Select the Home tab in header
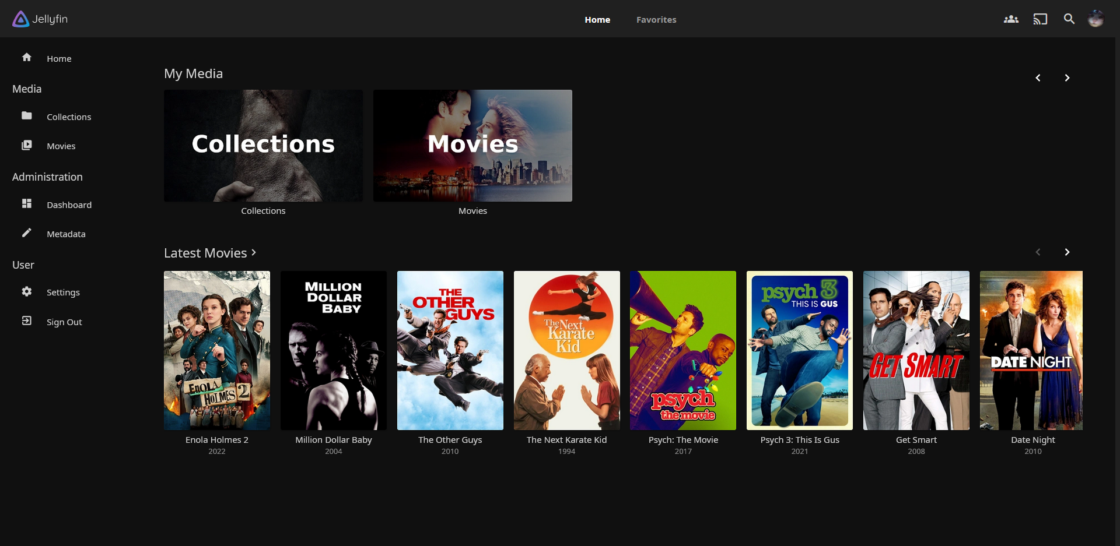 [597, 20]
